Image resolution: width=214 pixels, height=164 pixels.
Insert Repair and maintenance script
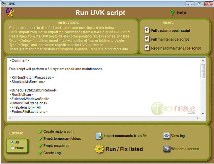[176, 48]
